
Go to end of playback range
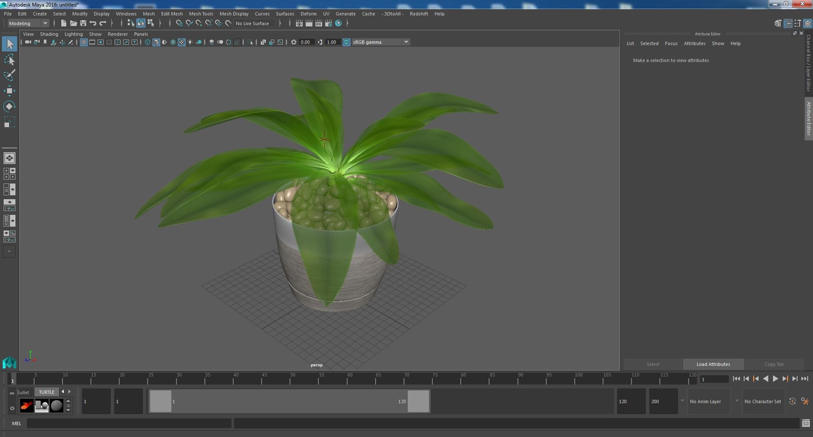pyautogui.click(x=805, y=379)
